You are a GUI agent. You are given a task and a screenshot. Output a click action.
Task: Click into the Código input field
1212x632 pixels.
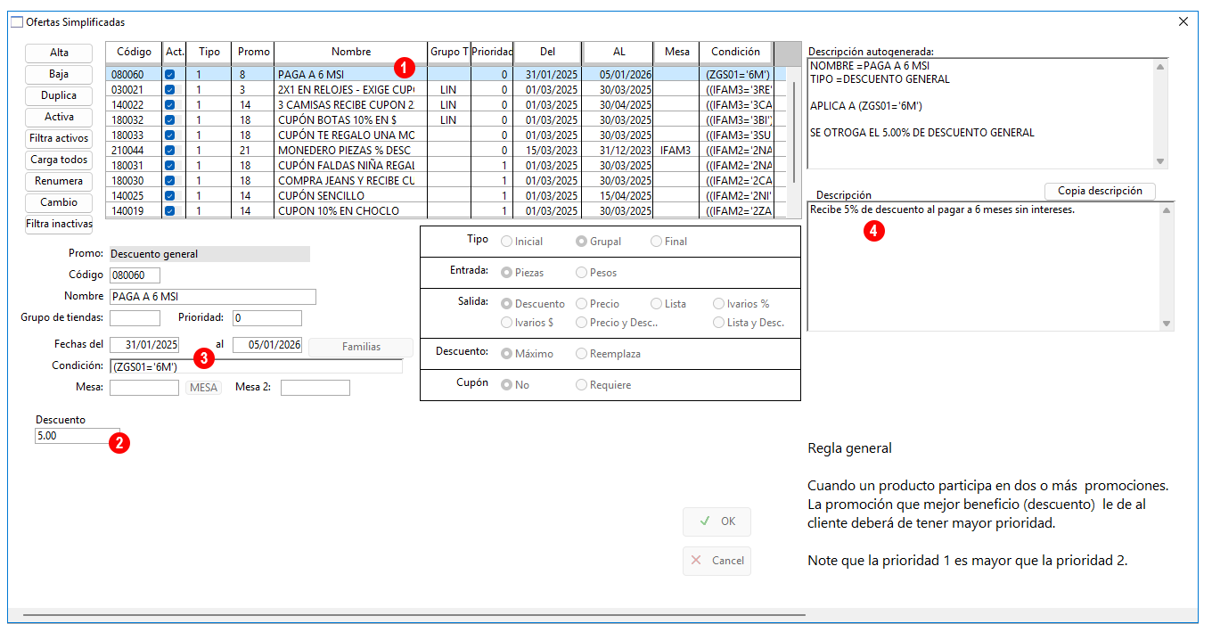(135, 275)
